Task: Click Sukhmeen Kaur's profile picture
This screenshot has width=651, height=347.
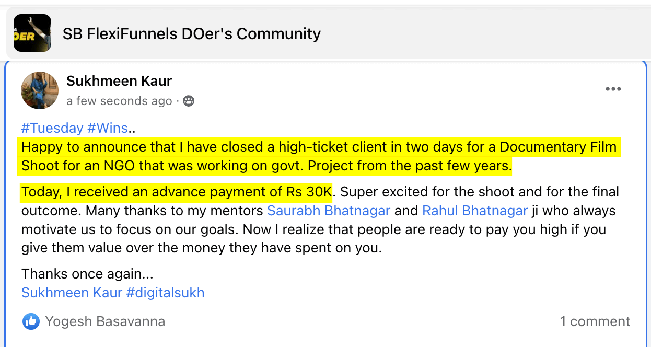Action: point(40,90)
